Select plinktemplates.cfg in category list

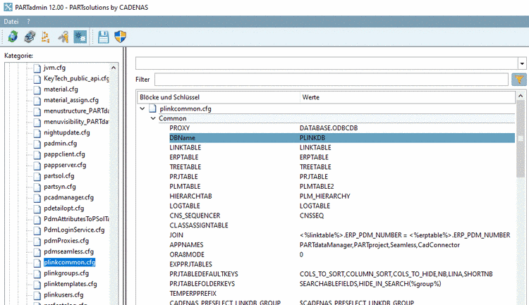(x=70, y=284)
